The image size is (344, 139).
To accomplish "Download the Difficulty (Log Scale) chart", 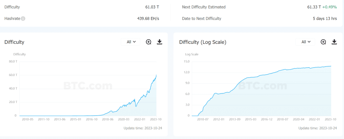I will click(334, 42).
